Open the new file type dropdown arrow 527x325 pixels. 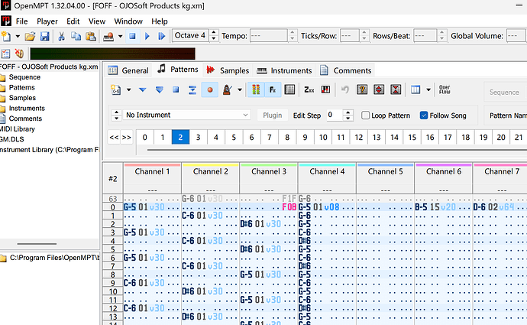pos(18,36)
